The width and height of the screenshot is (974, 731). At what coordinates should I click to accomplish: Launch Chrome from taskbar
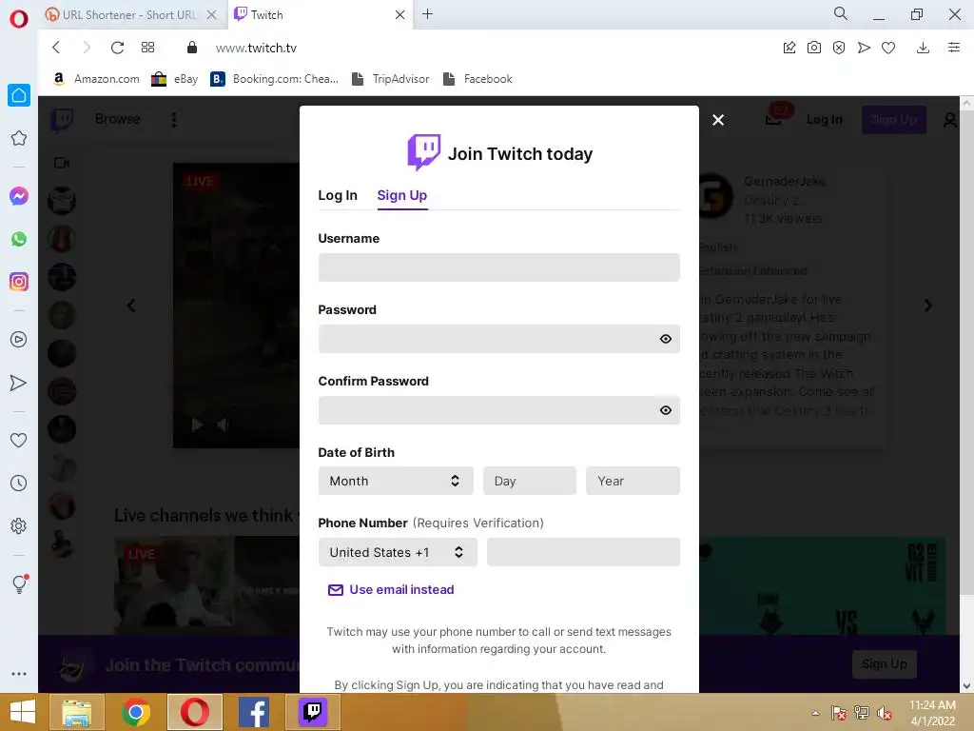[135, 712]
